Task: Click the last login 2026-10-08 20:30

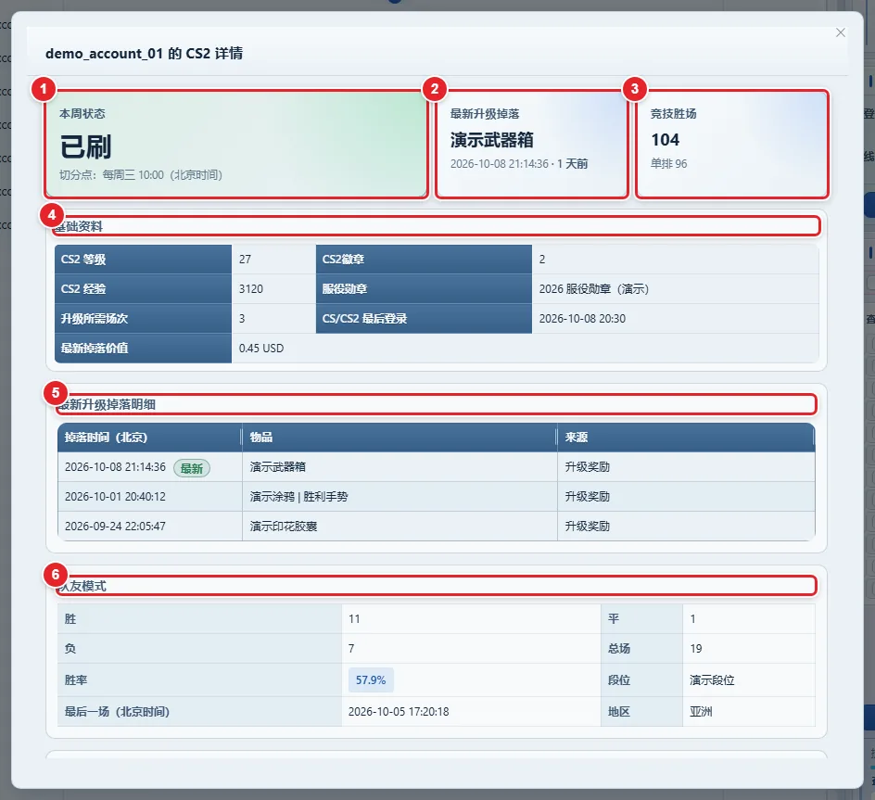Action: coord(582,319)
